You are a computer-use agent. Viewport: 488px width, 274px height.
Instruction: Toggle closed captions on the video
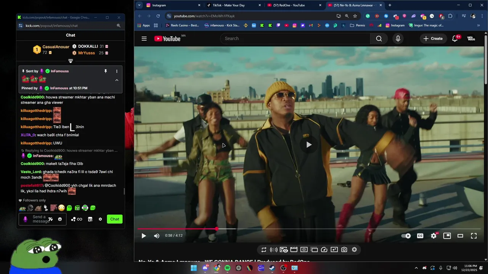coord(420,236)
